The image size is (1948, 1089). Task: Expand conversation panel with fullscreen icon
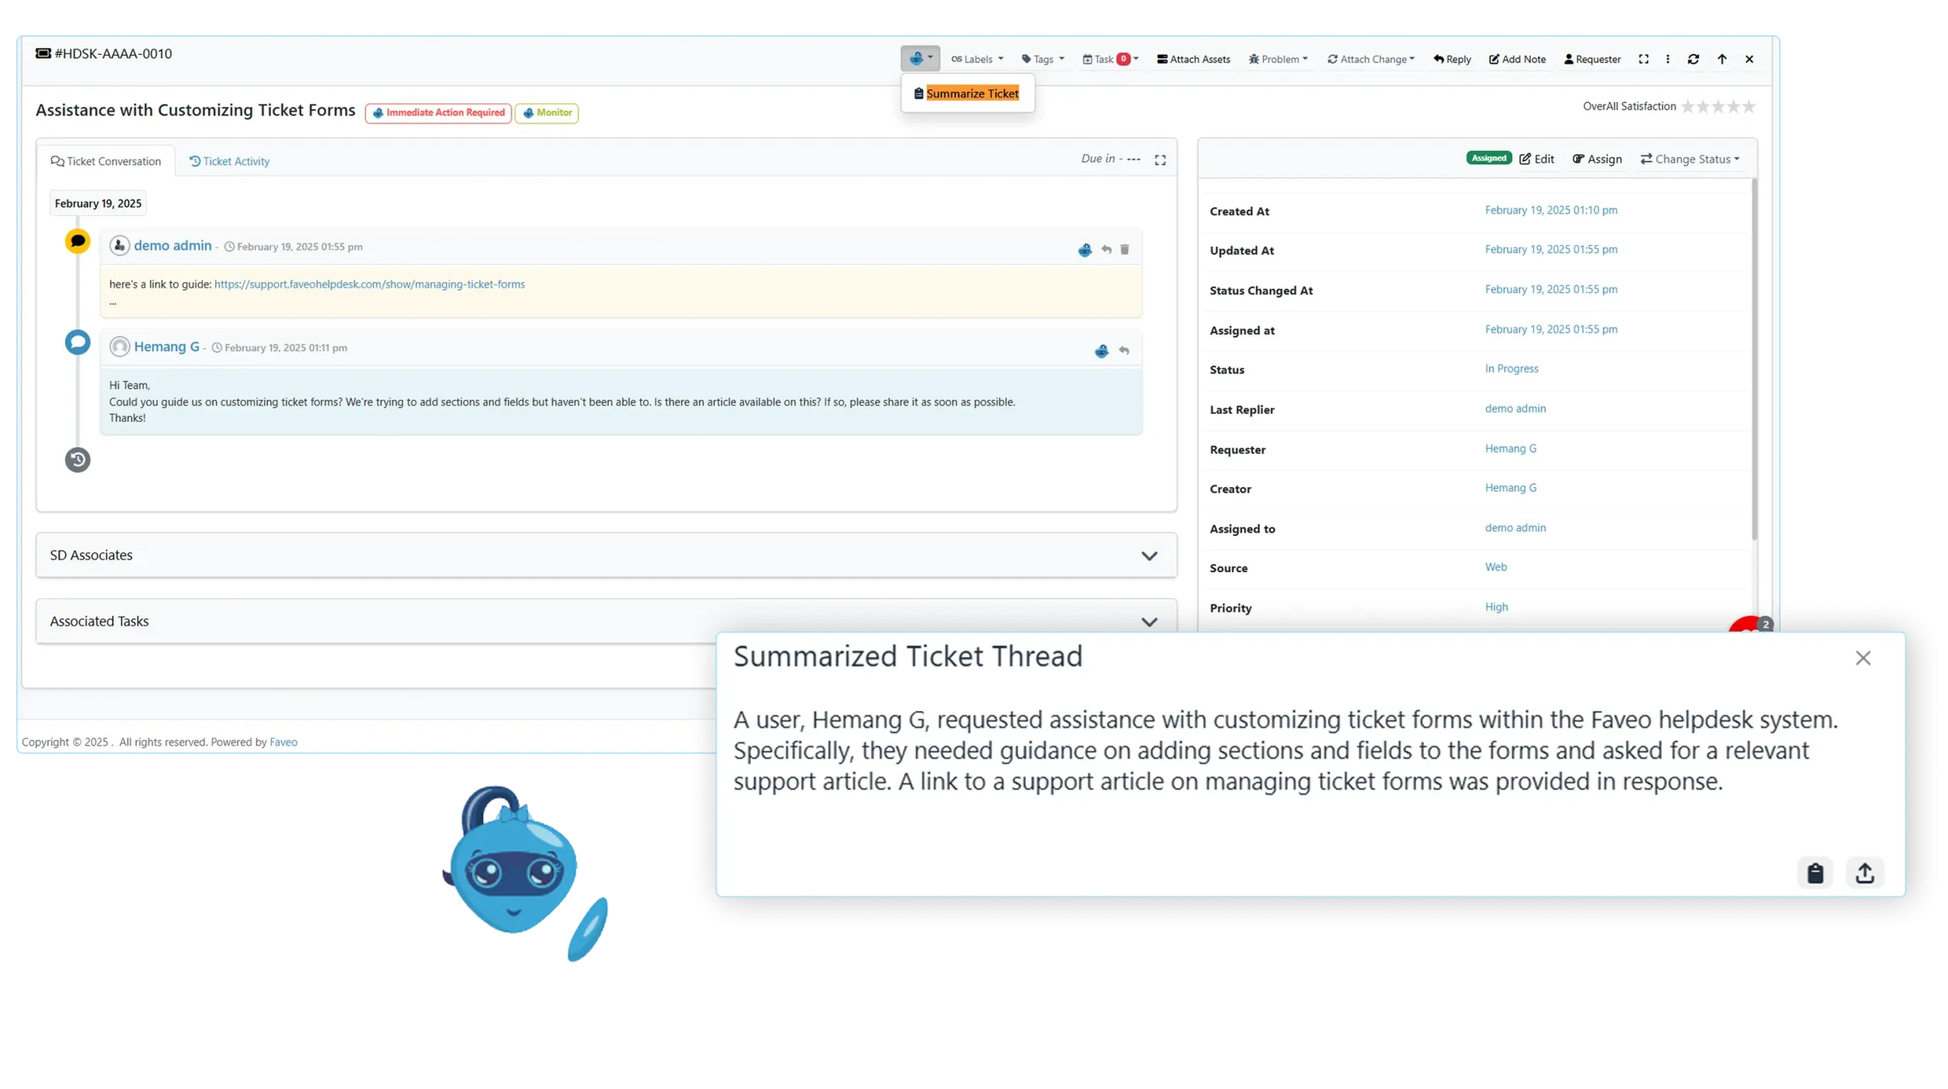pyautogui.click(x=1160, y=160)
